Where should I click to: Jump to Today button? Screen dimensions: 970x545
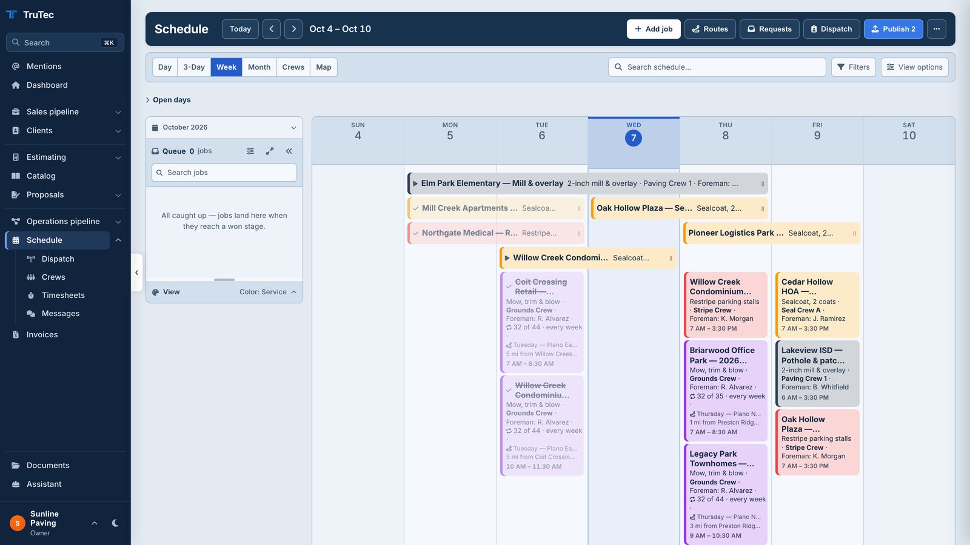241,29
